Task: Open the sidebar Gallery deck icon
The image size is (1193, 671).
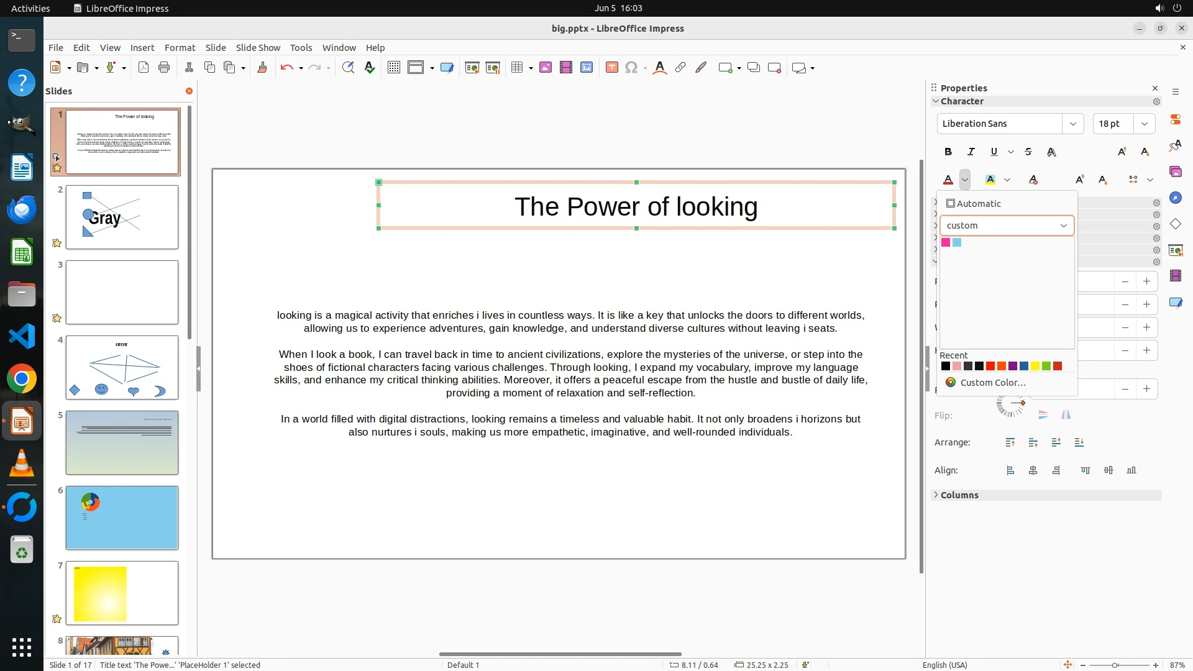Action: pos(1175,171)
